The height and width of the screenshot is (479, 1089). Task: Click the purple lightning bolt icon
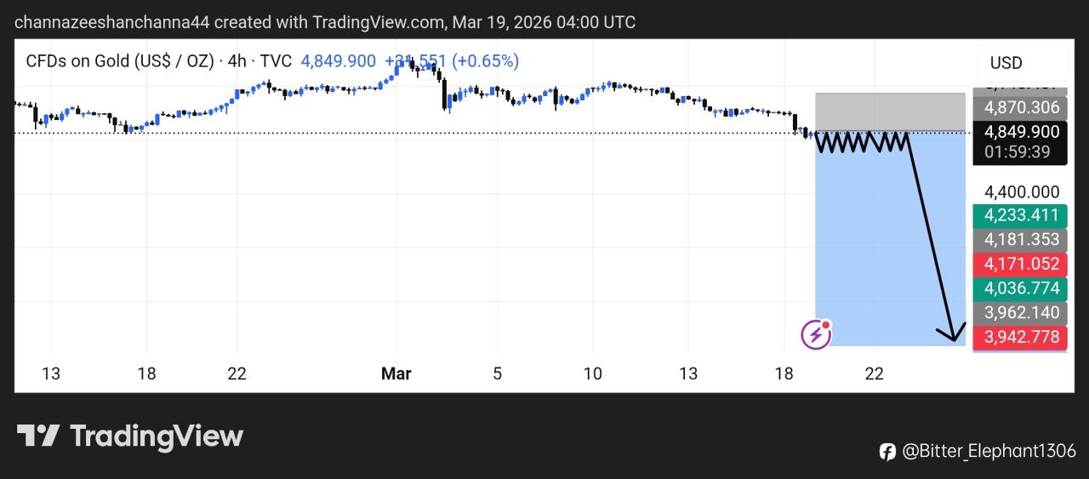(x=816, y=334)
